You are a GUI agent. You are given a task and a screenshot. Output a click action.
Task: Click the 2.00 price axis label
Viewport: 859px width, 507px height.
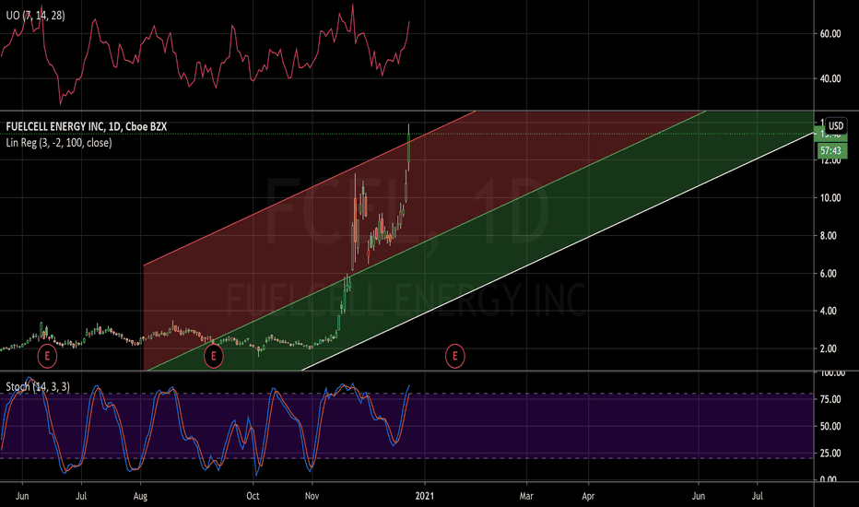click(829, 348)
